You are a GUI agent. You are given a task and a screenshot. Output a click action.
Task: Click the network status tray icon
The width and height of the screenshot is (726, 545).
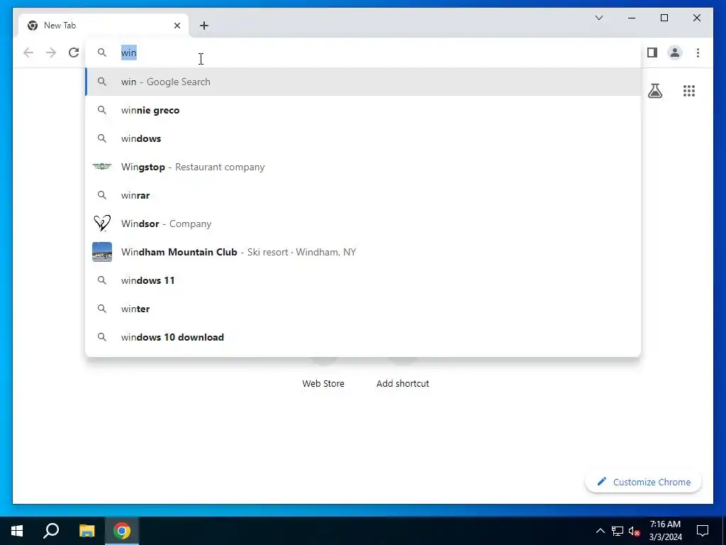pyautogui.click(x=618, y=531)
